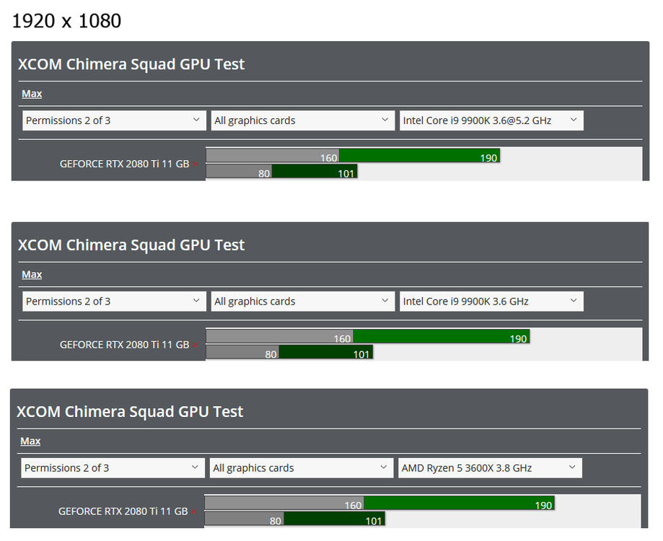
Task: Click the 190 green bar in the 9900K 3.6 GHz panel
Action: pyautogui.click(x=442, y=336)
